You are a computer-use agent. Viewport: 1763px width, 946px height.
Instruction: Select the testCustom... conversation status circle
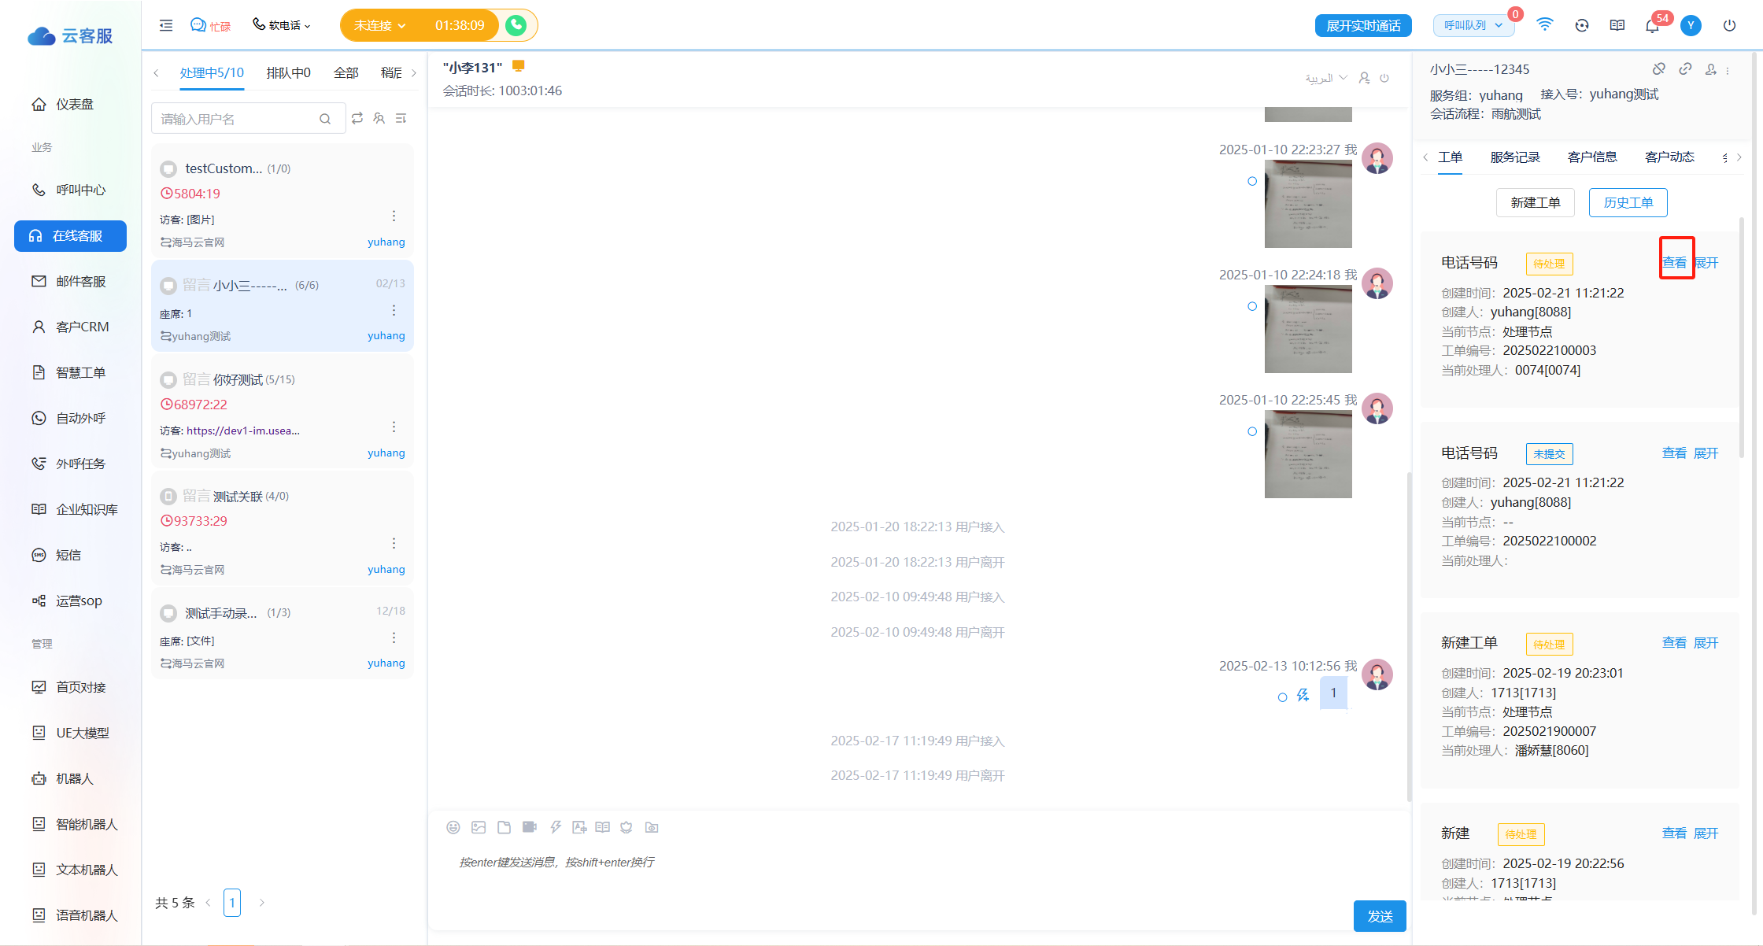click(168, 169)
